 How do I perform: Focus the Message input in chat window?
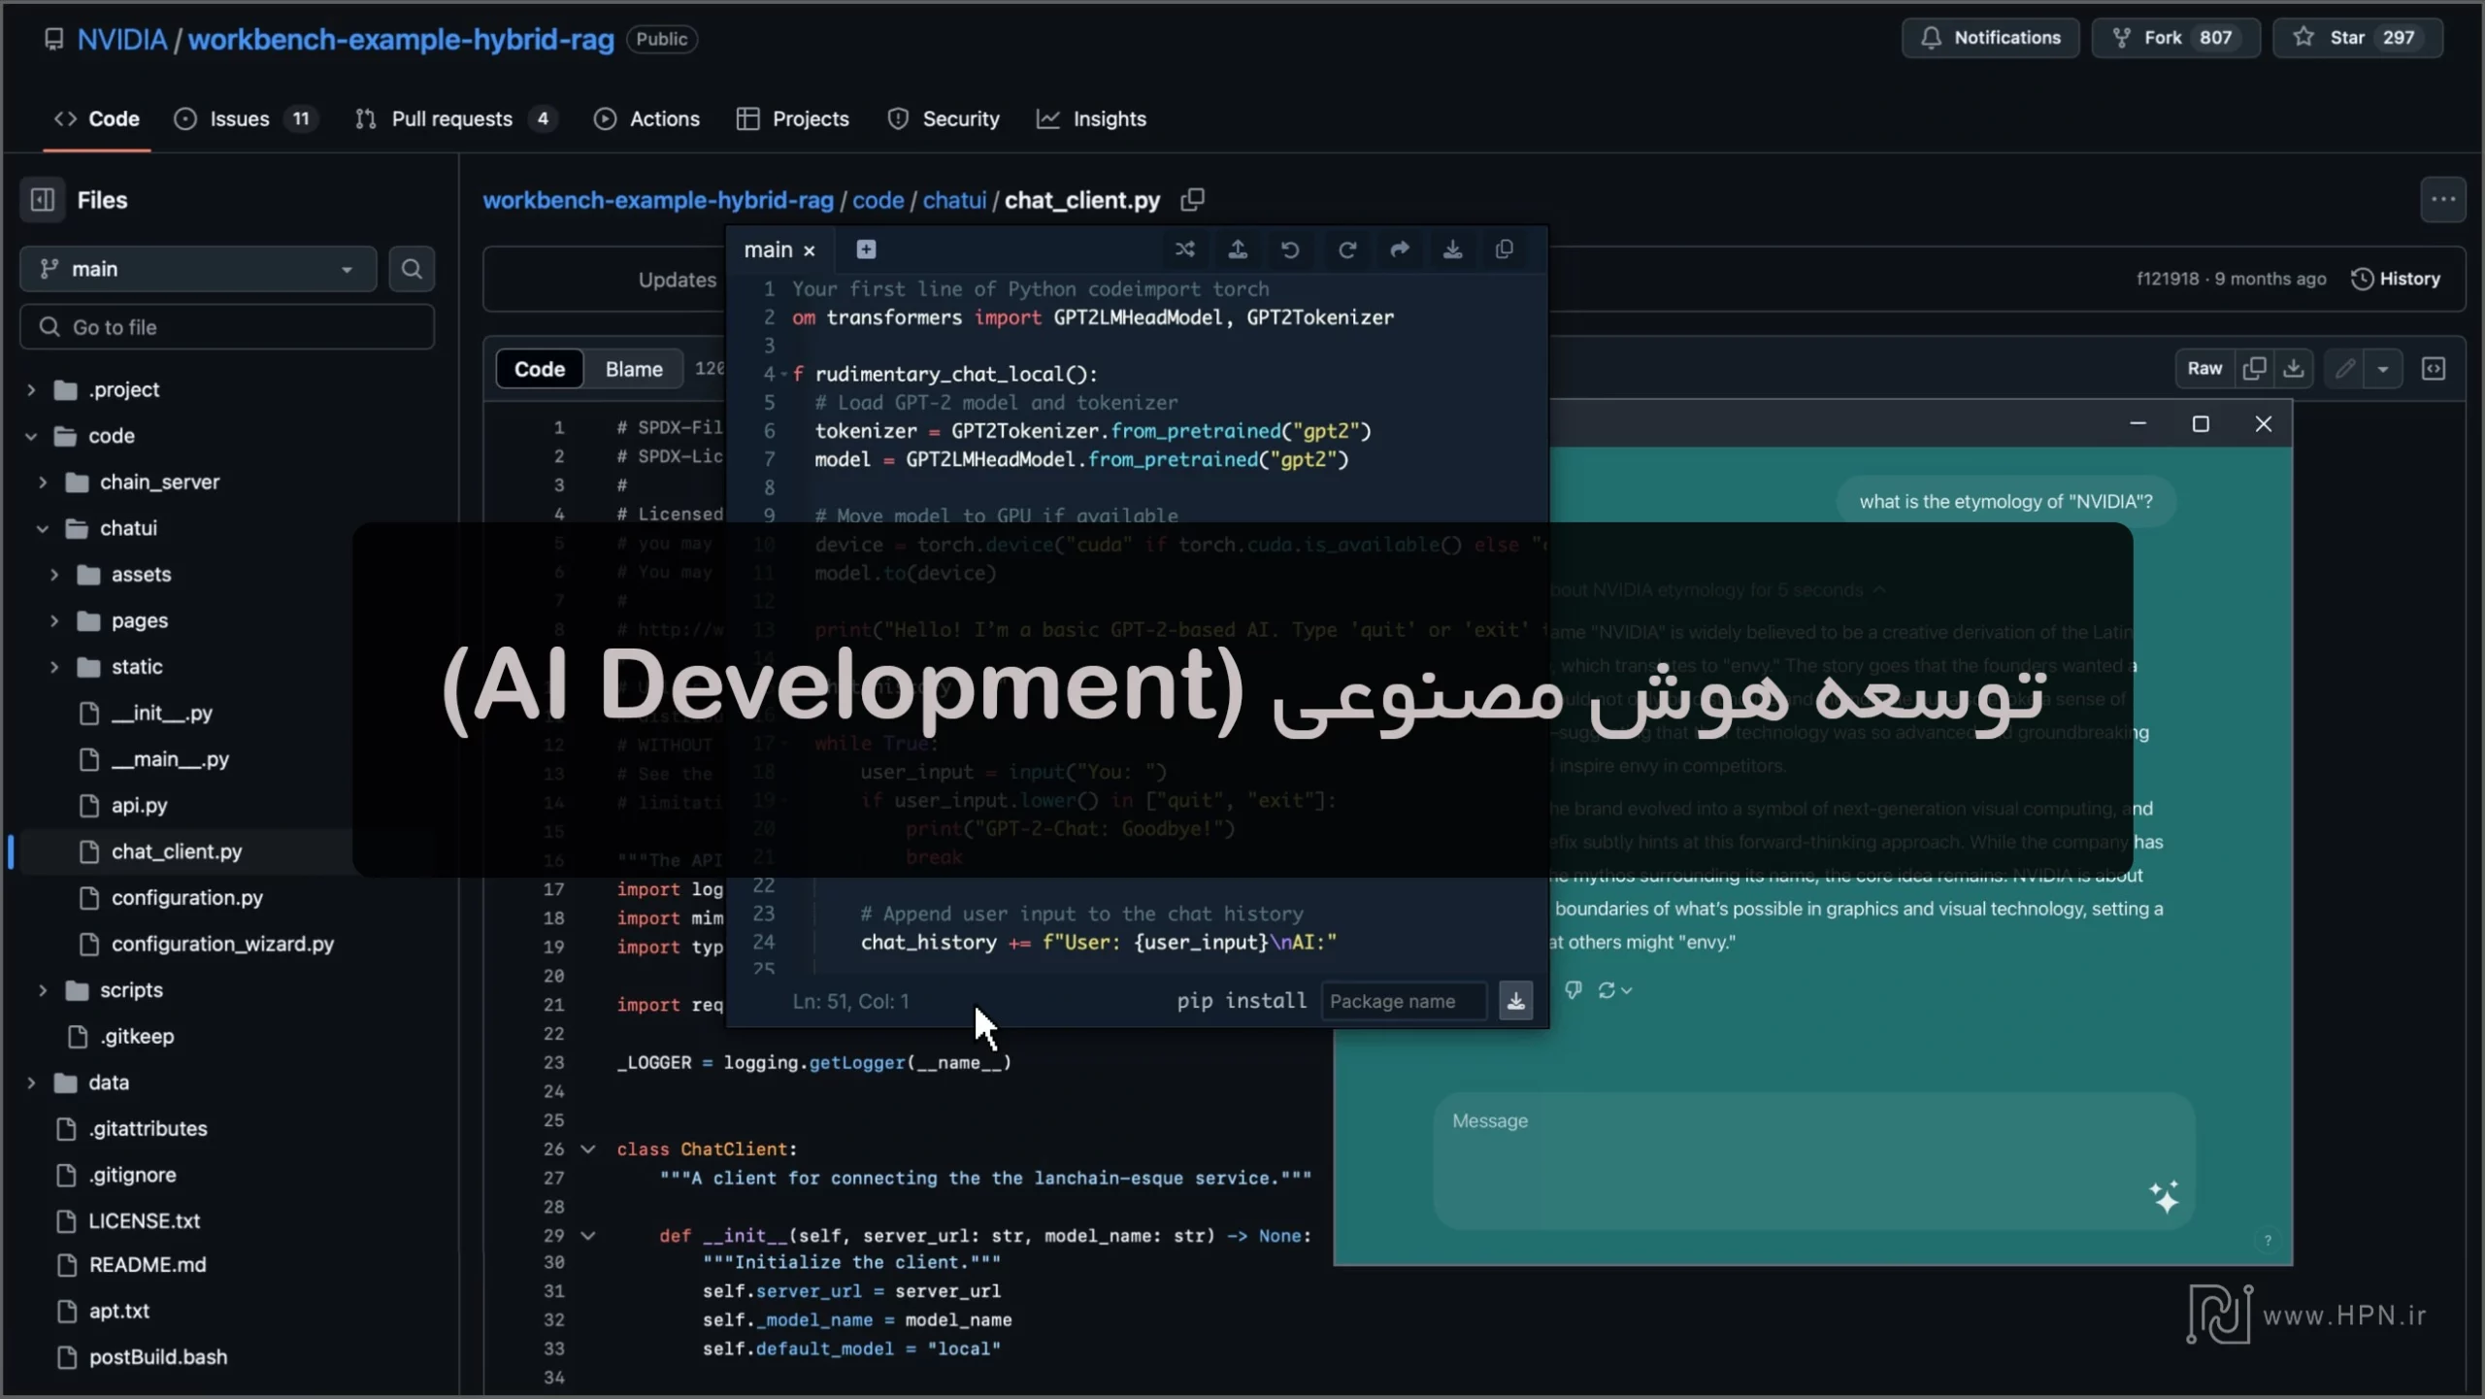1813,1161
